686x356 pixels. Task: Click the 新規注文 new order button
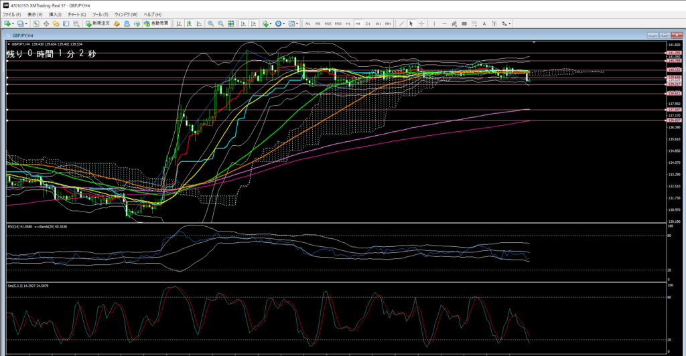click(x=98, y=23)
